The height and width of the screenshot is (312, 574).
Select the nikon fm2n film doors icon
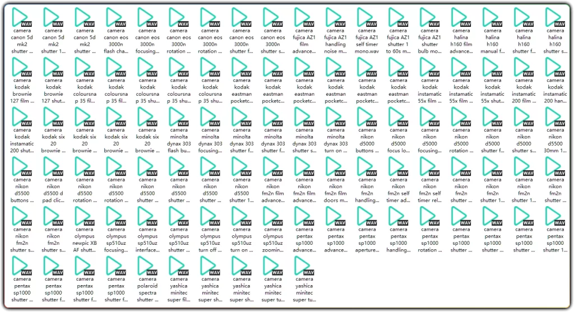click(336, 166)
